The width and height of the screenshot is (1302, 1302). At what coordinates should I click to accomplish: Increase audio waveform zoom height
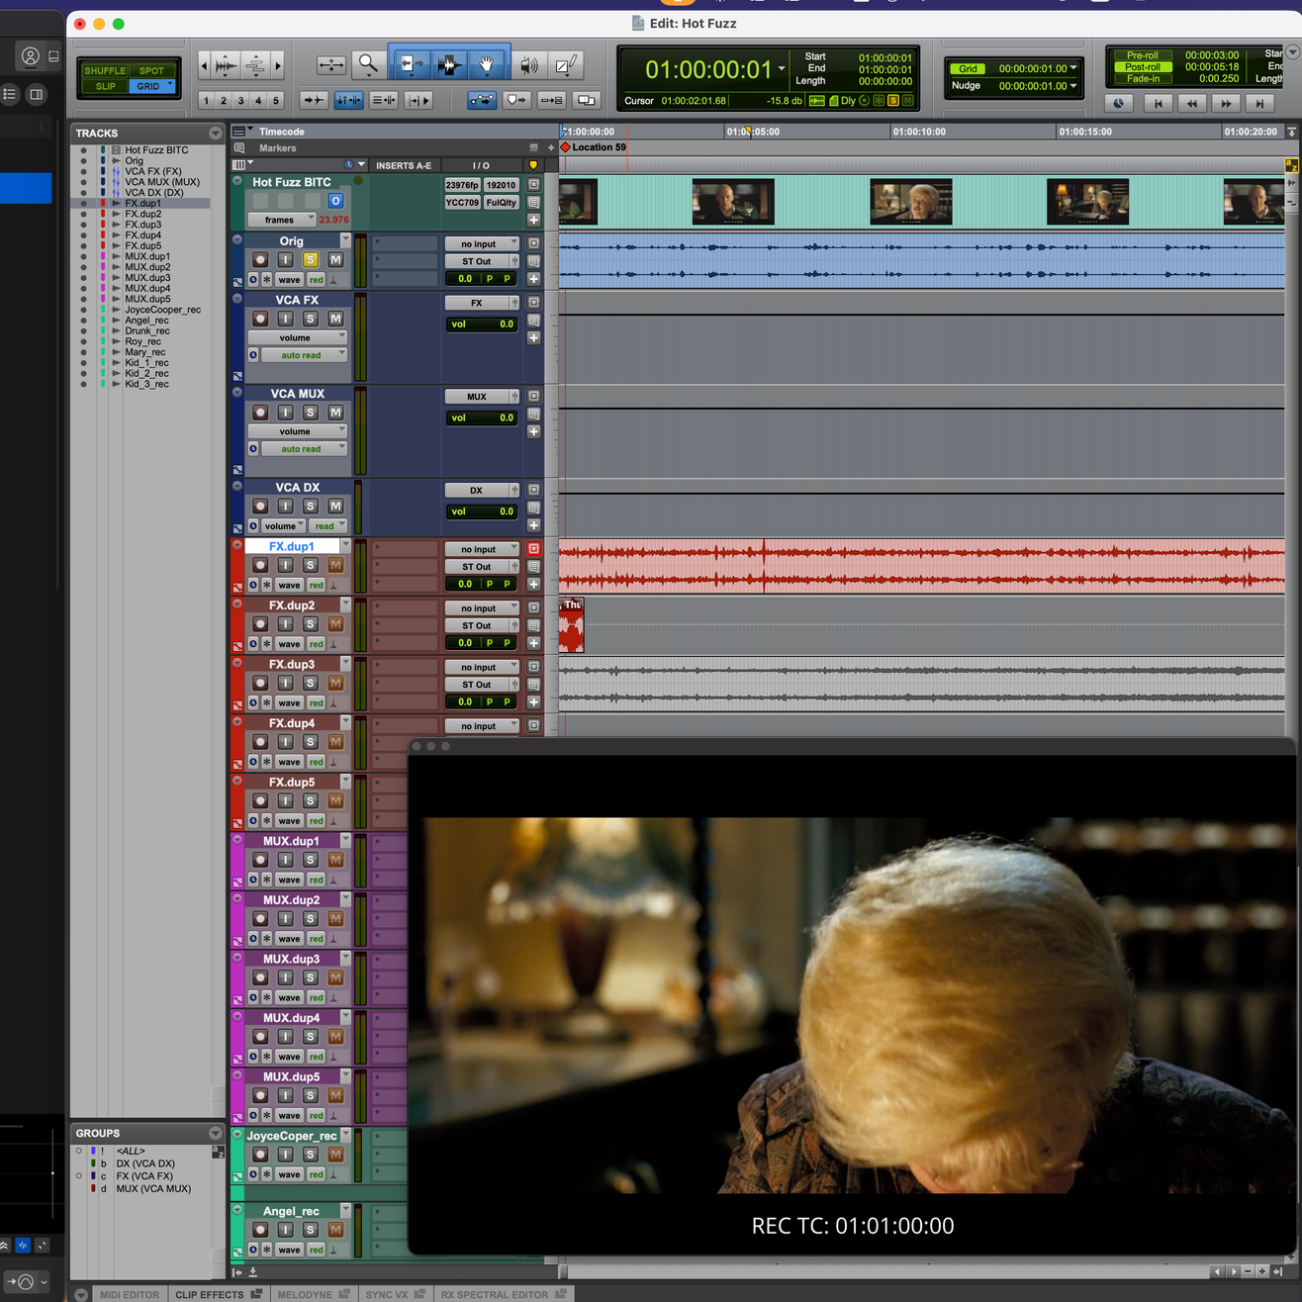226,65
